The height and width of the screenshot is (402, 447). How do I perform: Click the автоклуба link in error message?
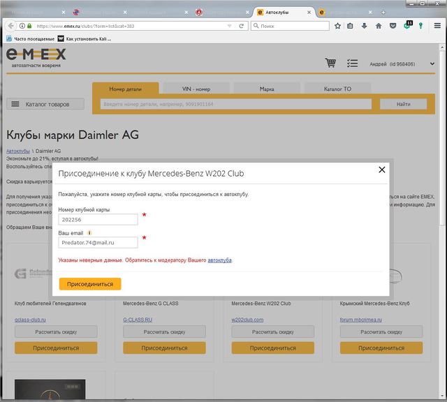coord(219,260)
